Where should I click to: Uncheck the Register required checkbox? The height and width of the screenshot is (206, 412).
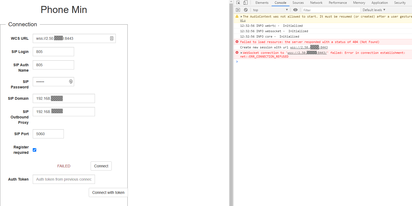click(x=35, y=150)
